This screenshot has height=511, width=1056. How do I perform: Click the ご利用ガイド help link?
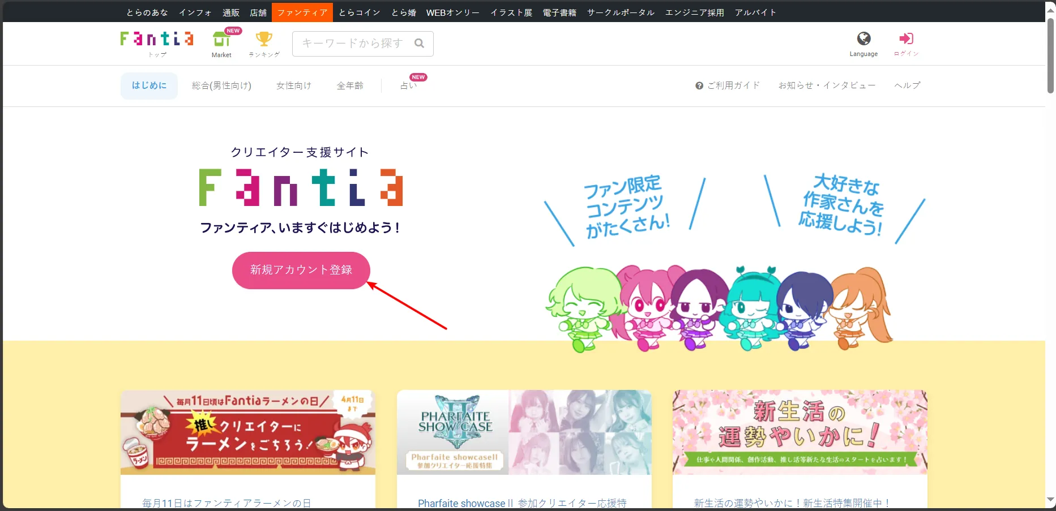pos(728,85)
